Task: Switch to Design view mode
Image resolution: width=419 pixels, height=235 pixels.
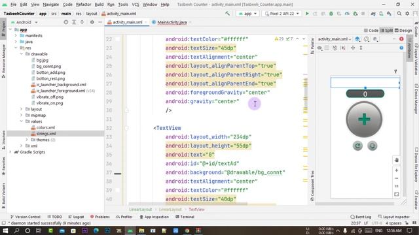Action: pos(403,31)
